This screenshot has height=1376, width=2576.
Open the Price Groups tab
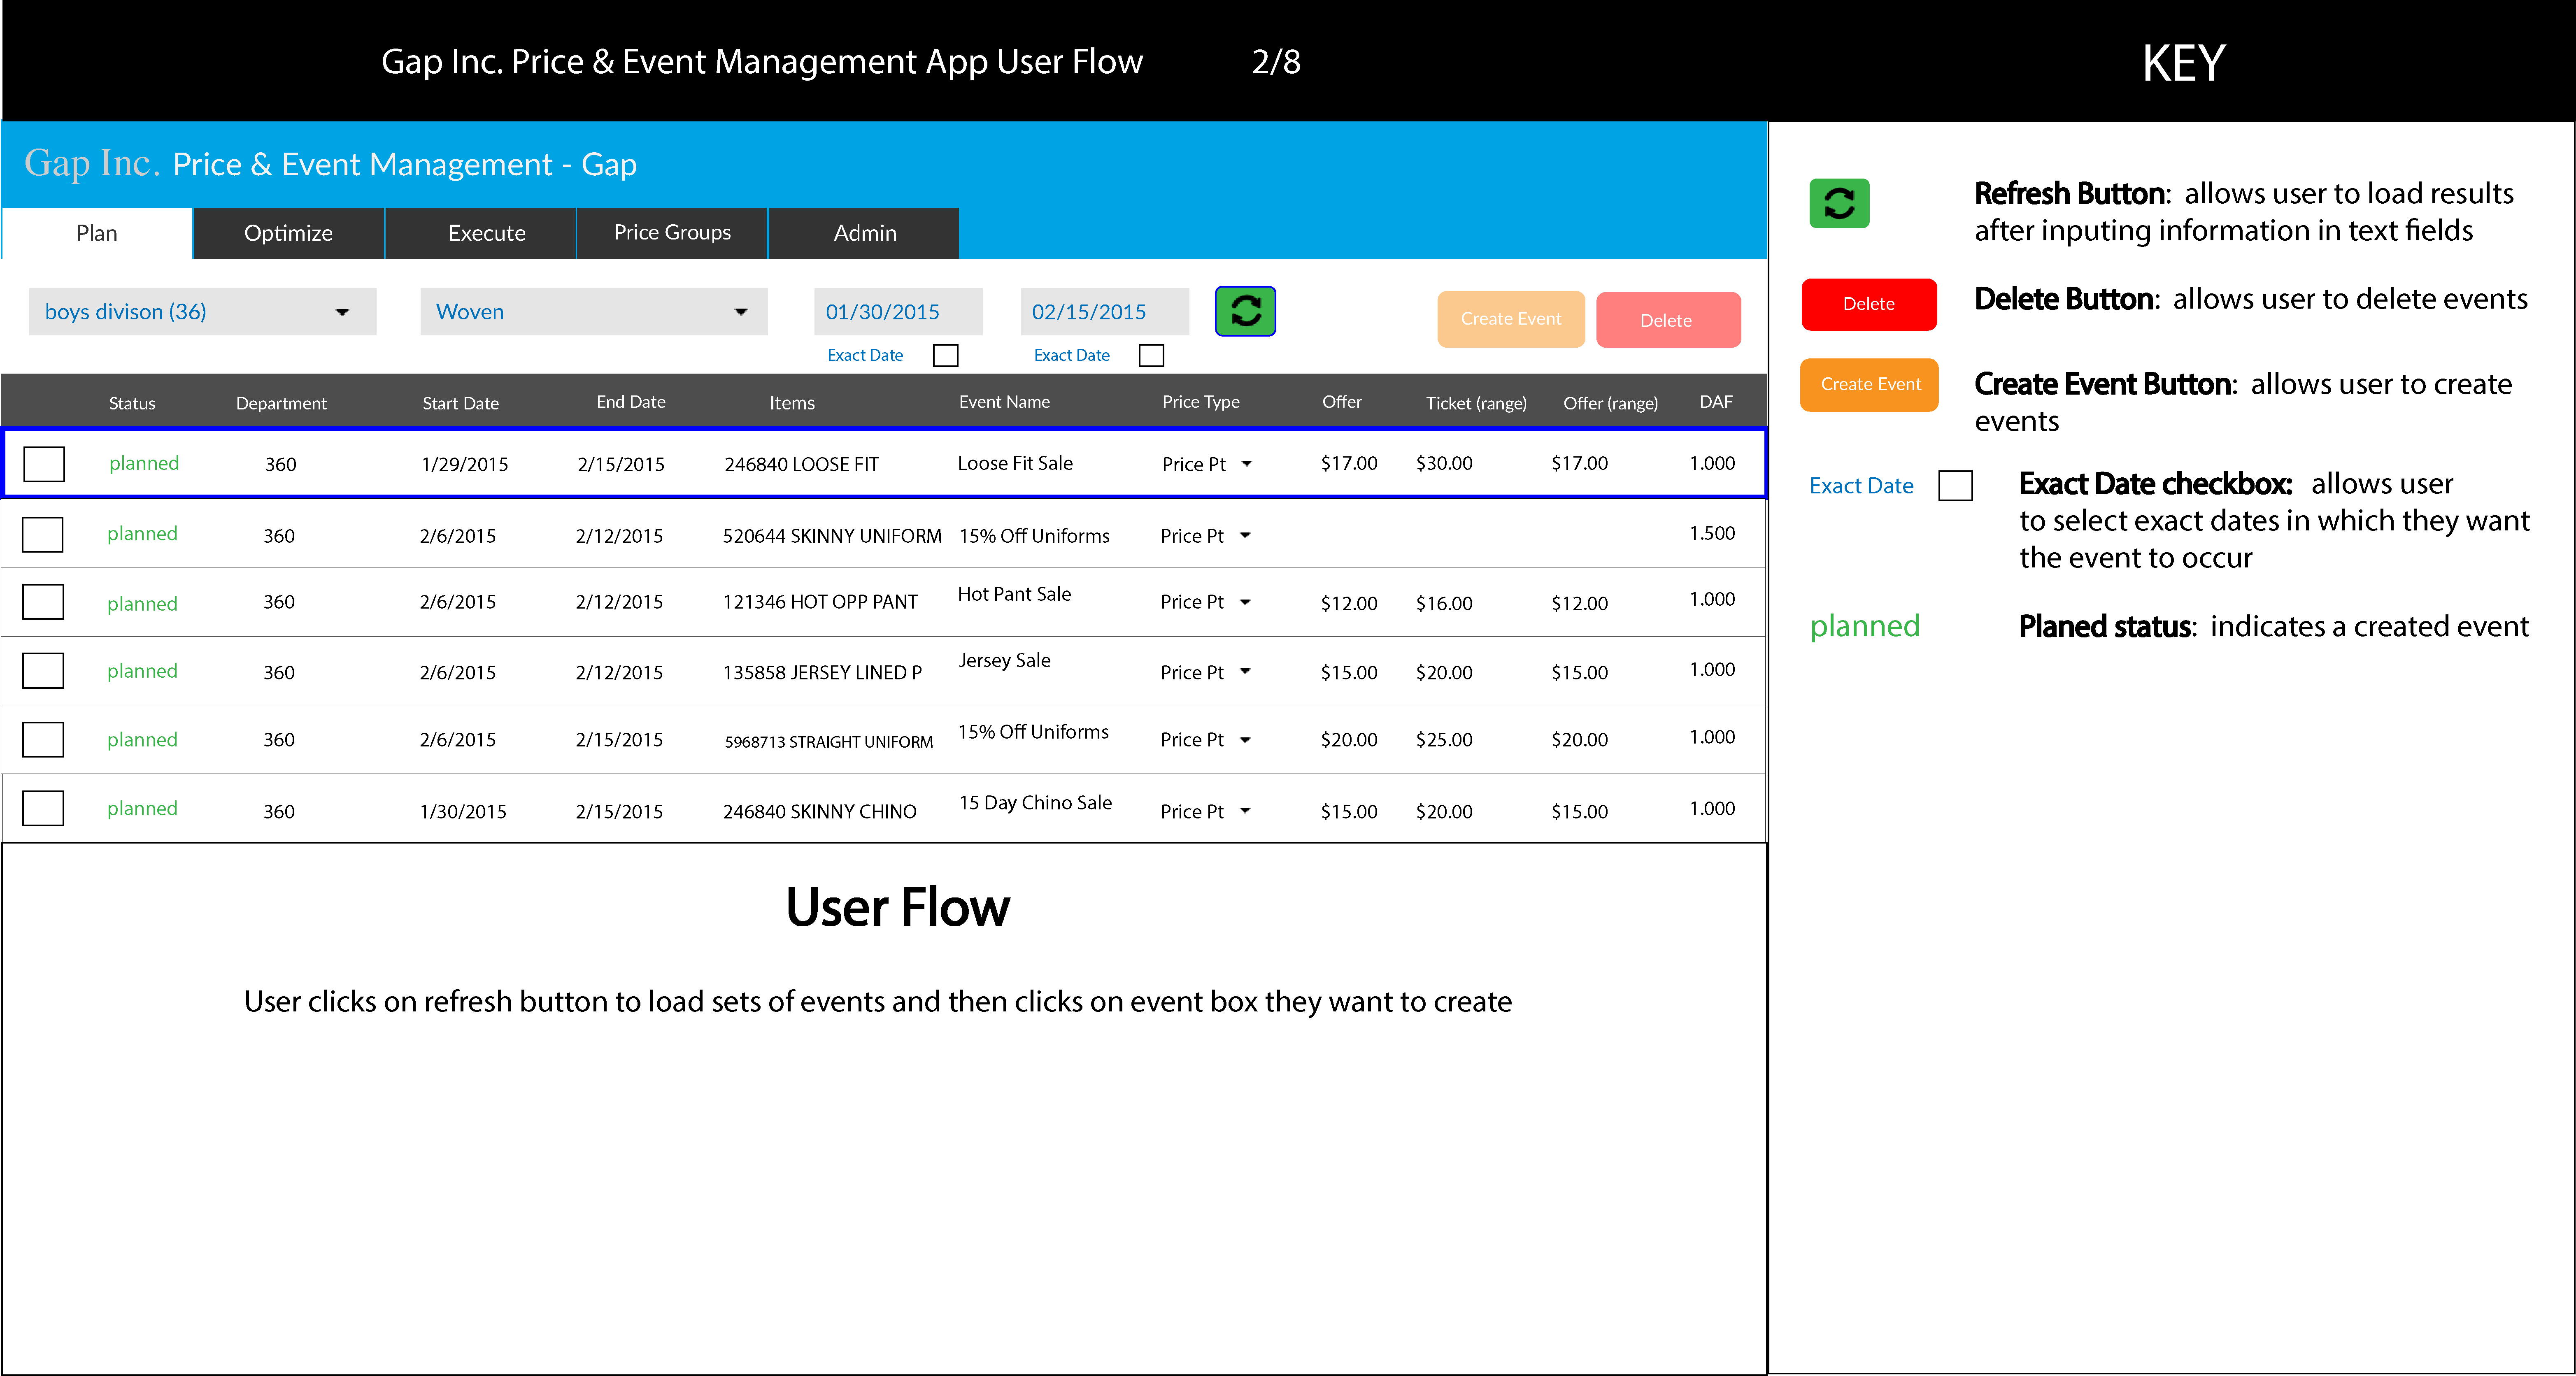pos(672,233)
